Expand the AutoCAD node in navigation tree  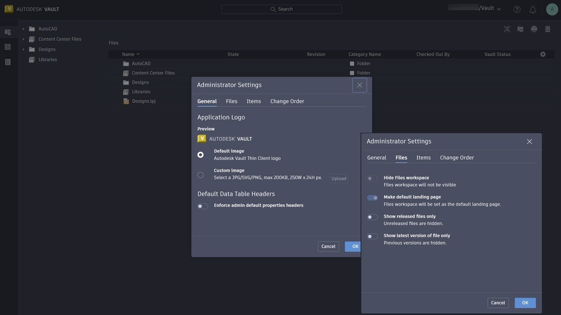(23, 29)
